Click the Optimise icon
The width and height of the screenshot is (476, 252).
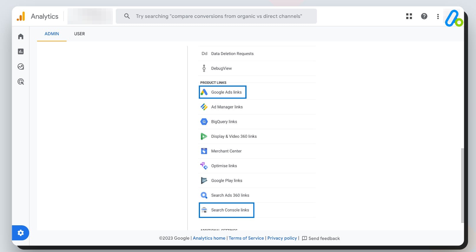pyautogui.click(x=204, y=166)
